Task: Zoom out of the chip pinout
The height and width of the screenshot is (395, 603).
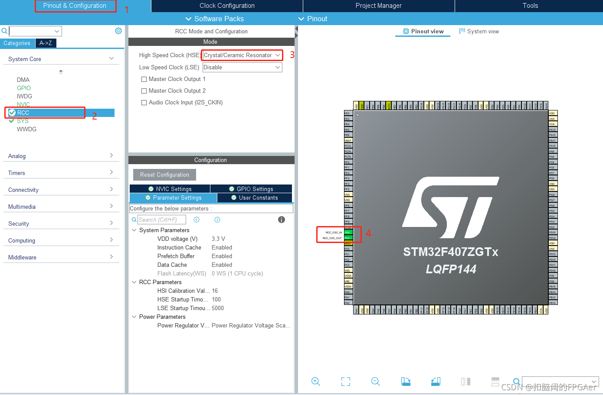Action: pos(376,382)
